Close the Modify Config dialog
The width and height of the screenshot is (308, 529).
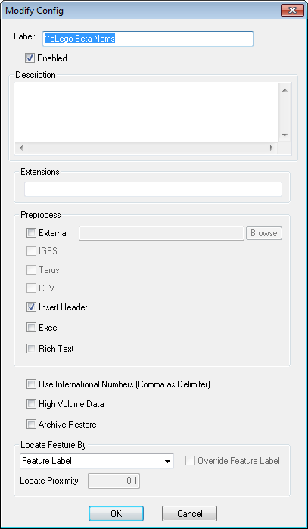[x=292, y=10]
